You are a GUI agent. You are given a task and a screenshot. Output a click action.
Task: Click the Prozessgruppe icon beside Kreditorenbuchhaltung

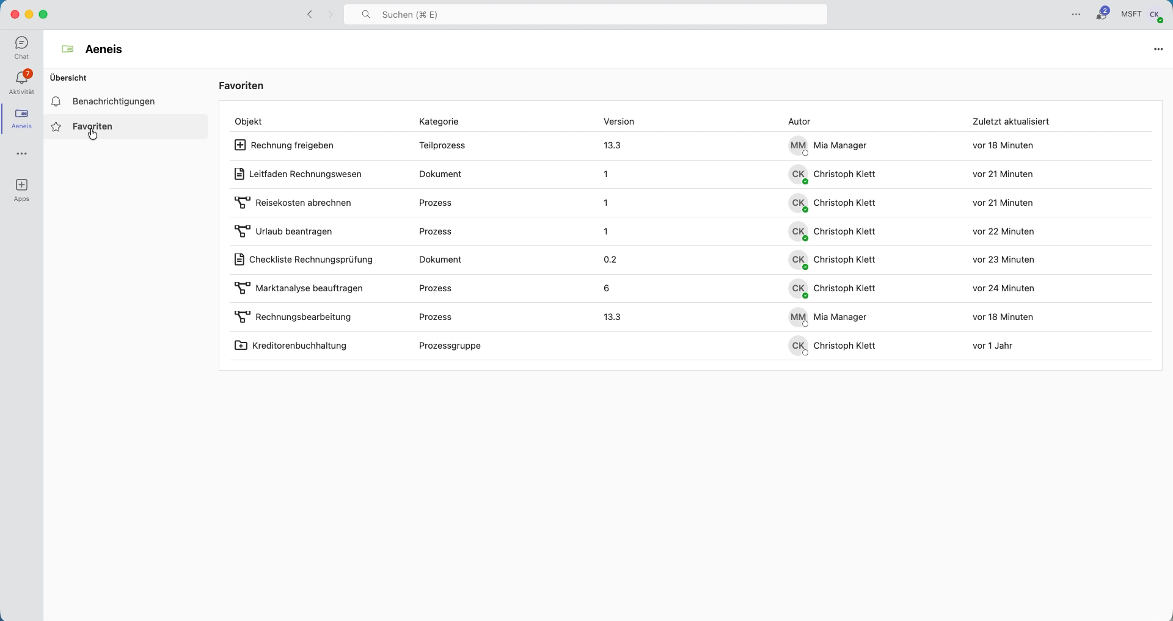240,346
